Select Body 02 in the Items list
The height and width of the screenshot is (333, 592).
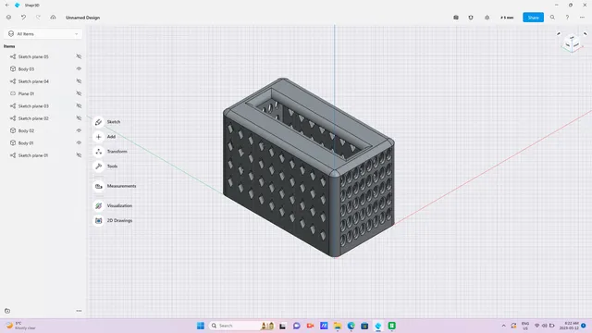[26, 130]
